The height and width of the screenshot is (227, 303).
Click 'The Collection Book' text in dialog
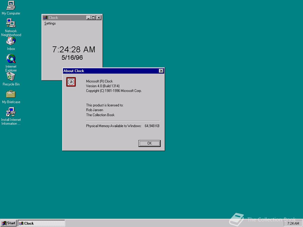pos(100,115)
